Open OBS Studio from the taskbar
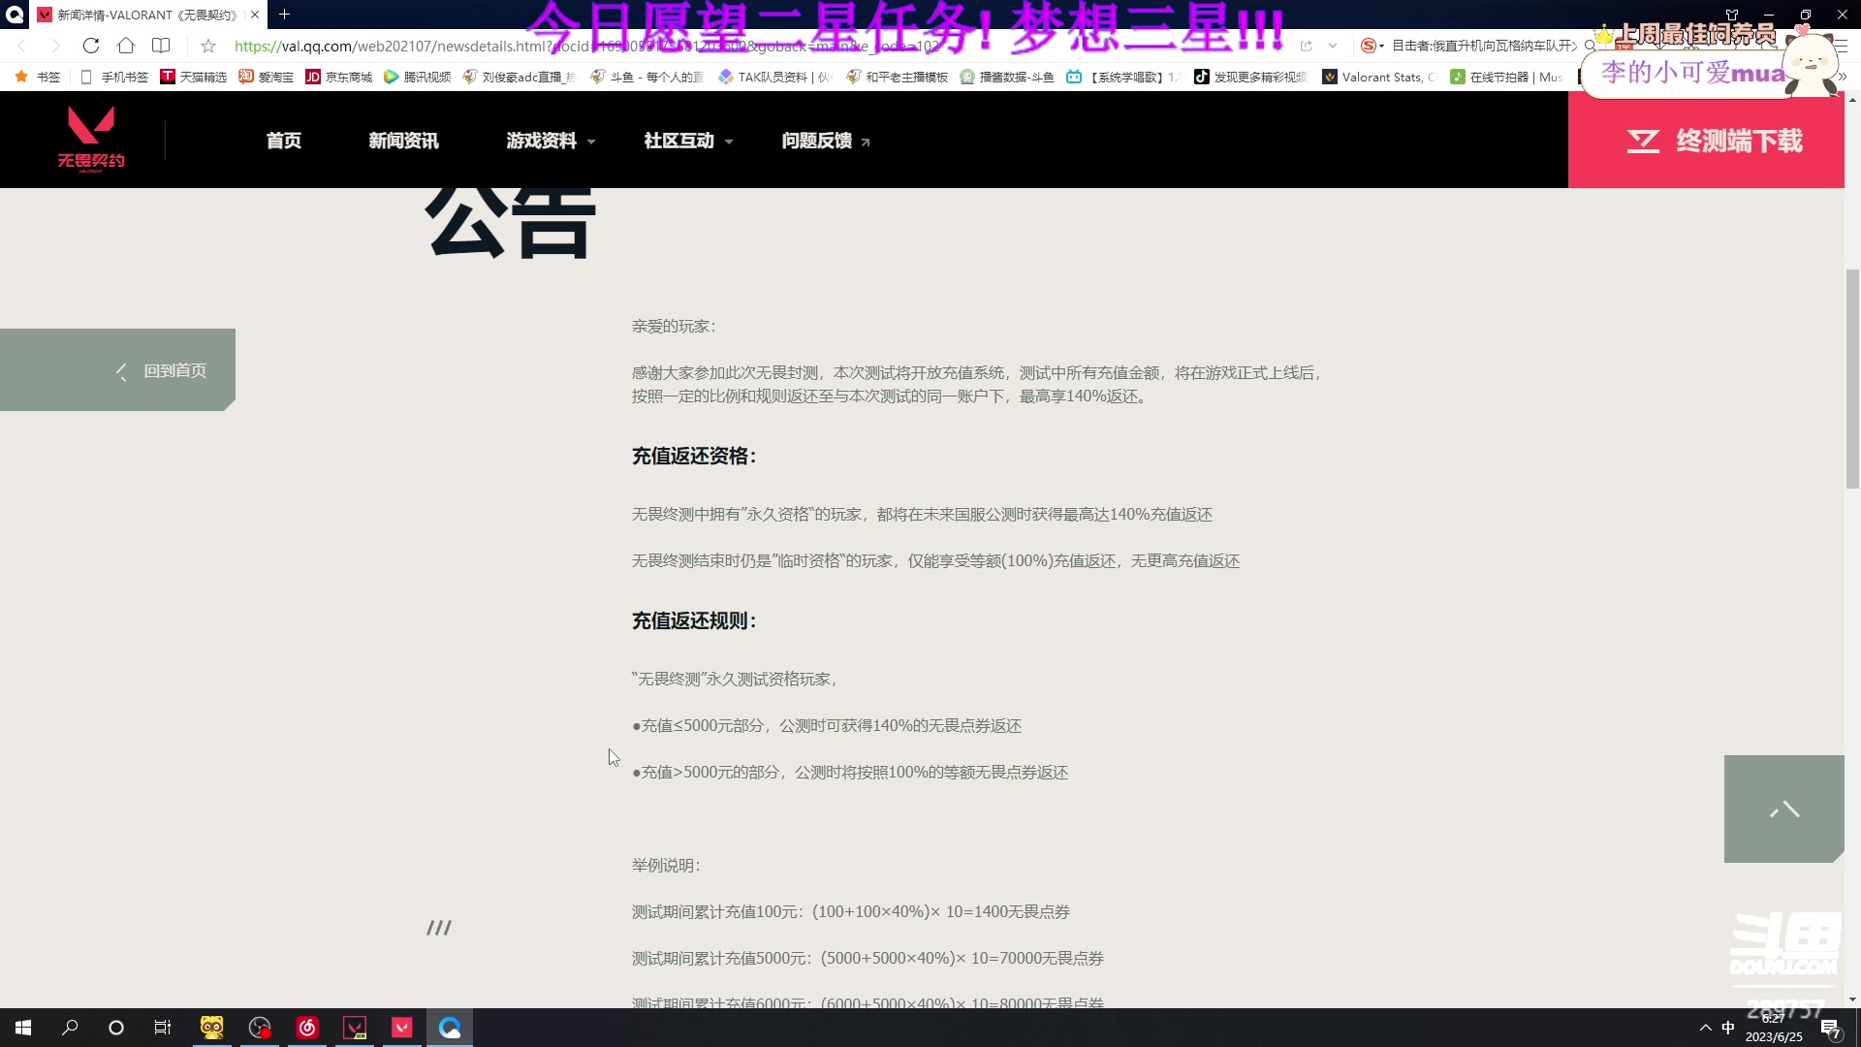The height and width of the screenshot is (1047, 1861). point(259,1027)
